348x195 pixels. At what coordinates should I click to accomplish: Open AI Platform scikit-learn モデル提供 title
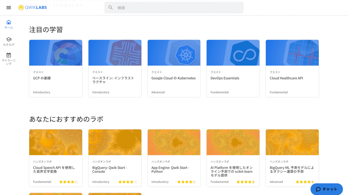pyautogui.click(x=231, y=171)
